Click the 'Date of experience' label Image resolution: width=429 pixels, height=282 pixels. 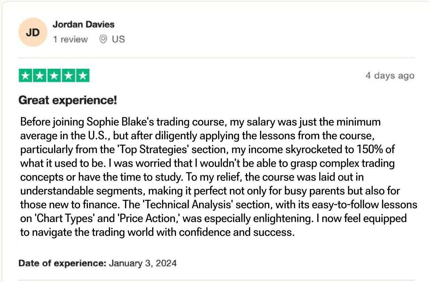(x=62, y=263)
